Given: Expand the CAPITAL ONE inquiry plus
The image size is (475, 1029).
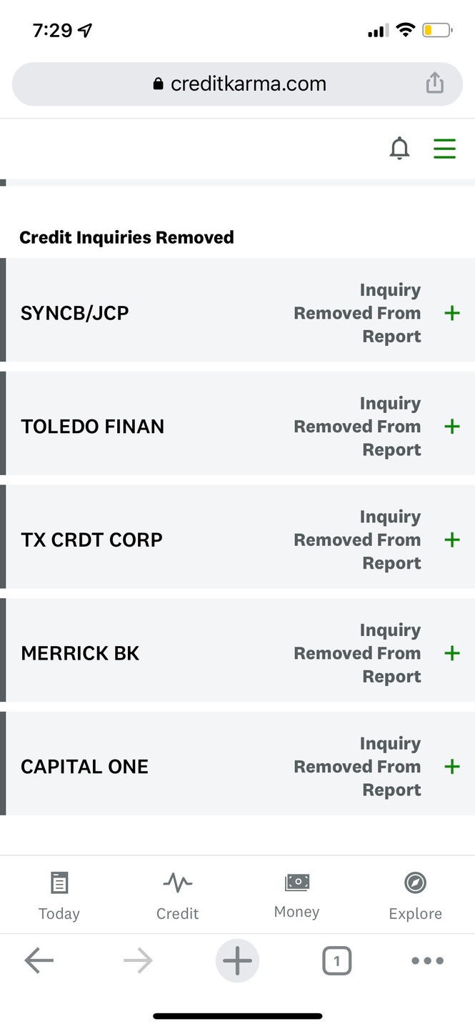Looking at the screenshot, I should (x=451, y=767).
